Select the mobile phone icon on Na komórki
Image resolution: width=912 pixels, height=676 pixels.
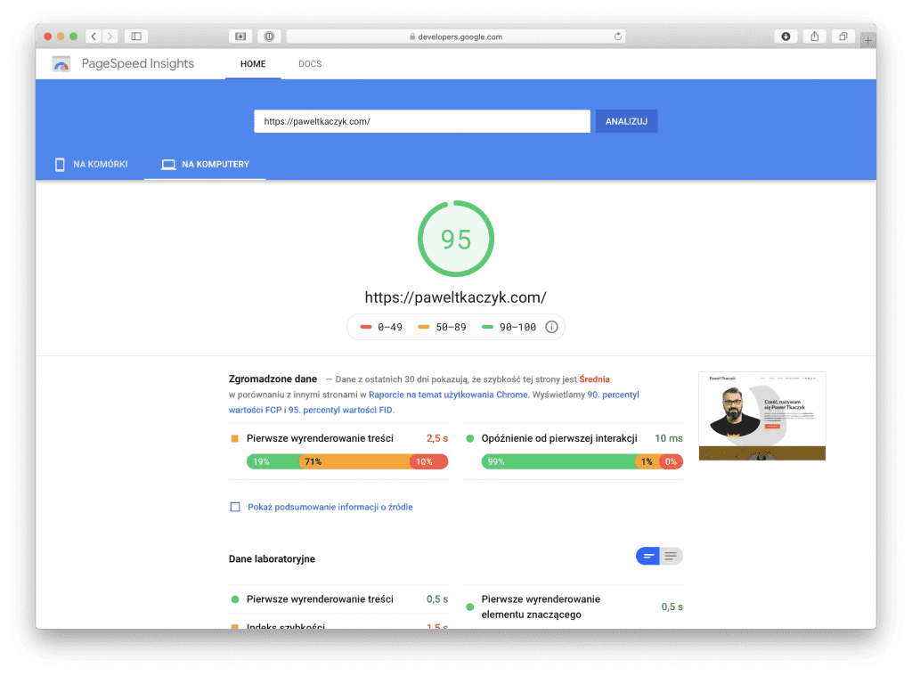pos(59,164)
